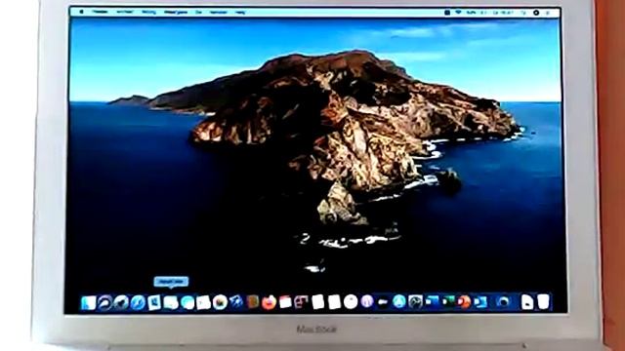Open the dock icon beneath the tooltip label
The image size is (625, 351).
(x=171, y=303)
